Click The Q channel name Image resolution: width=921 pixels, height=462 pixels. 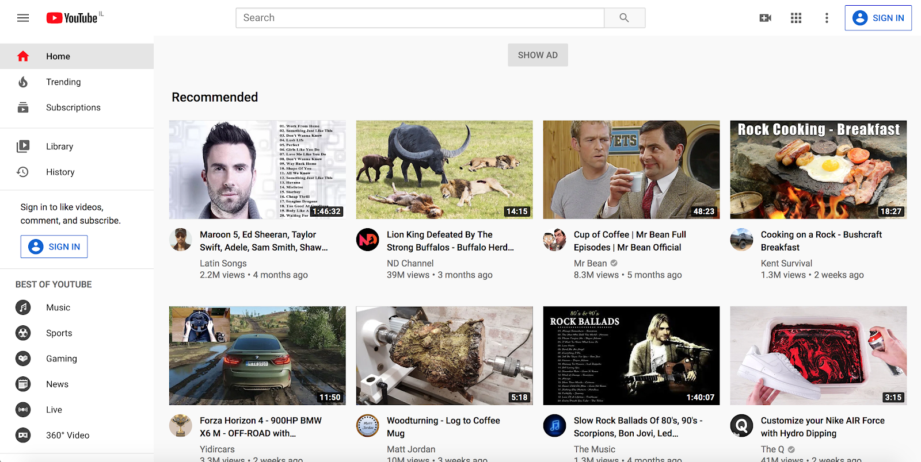coord(772,449)
